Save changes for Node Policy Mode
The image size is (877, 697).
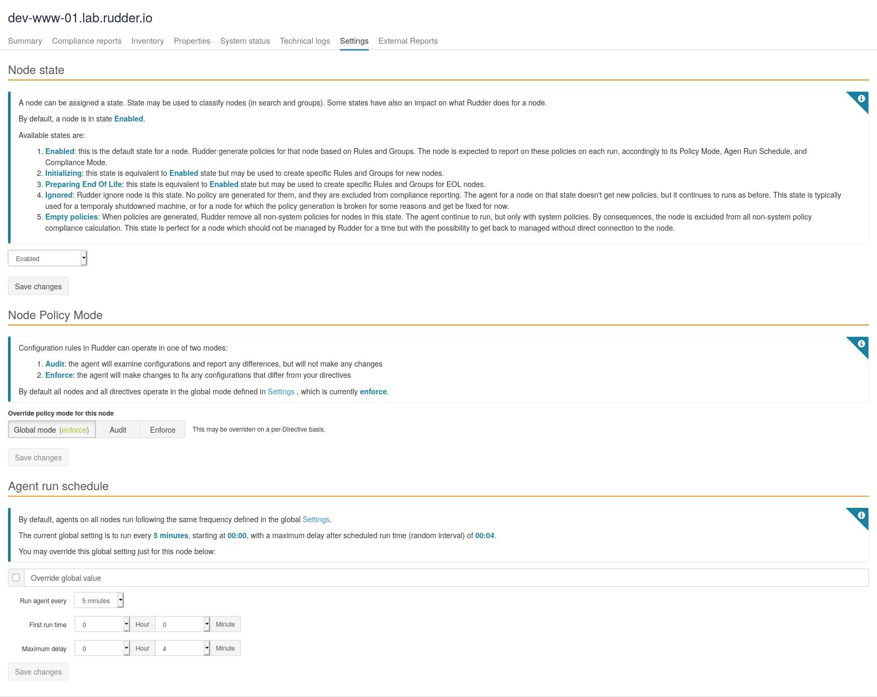click(38, 457)
